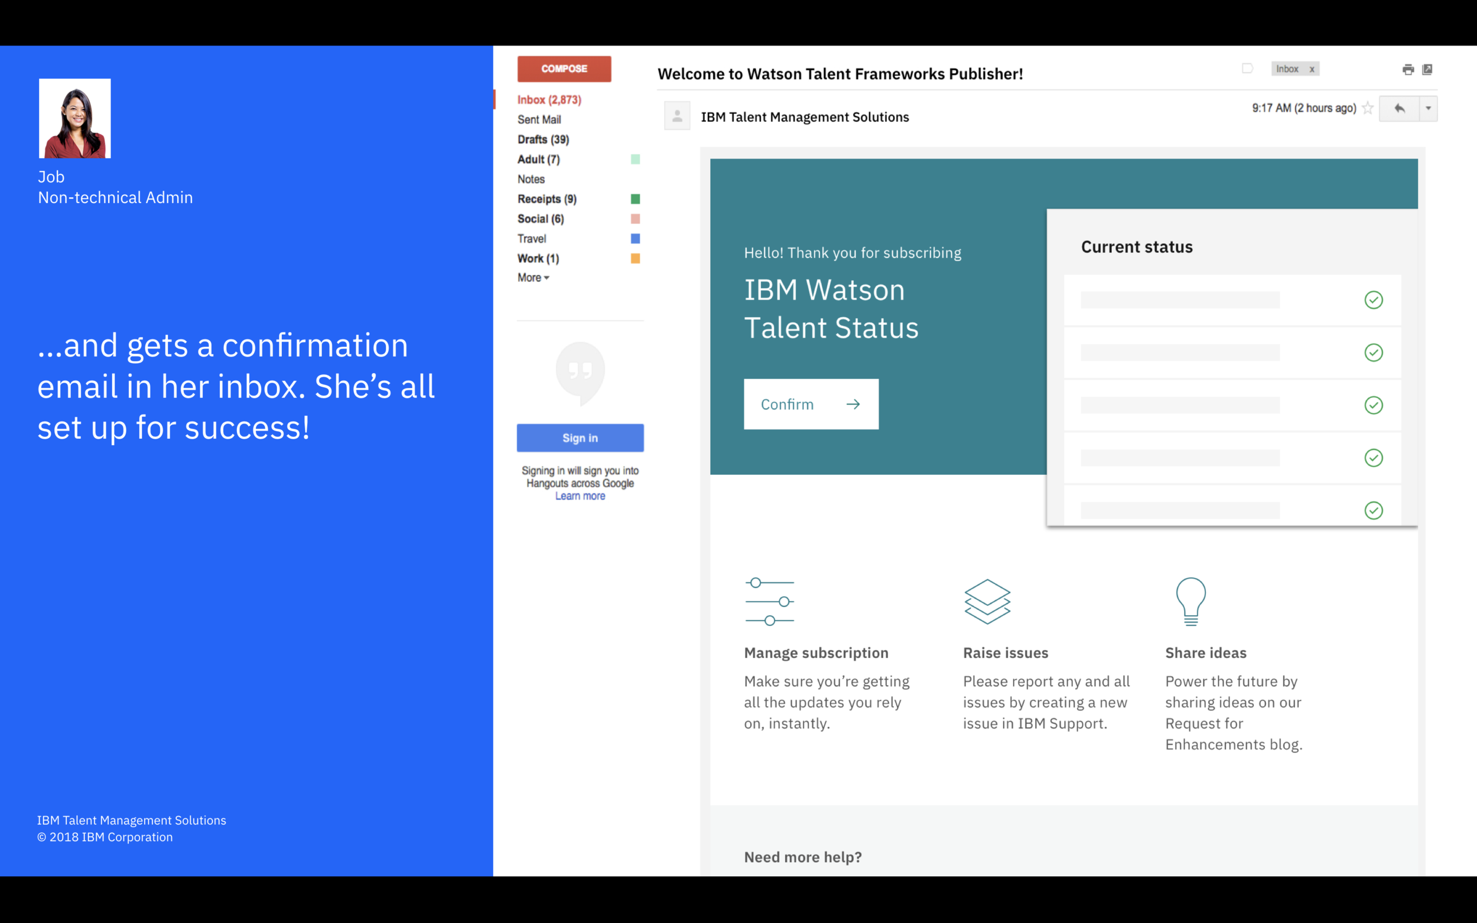Click the print all icon

(1408, 69)
